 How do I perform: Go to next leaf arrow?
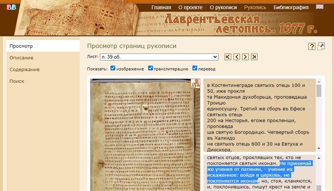point(245,57)
